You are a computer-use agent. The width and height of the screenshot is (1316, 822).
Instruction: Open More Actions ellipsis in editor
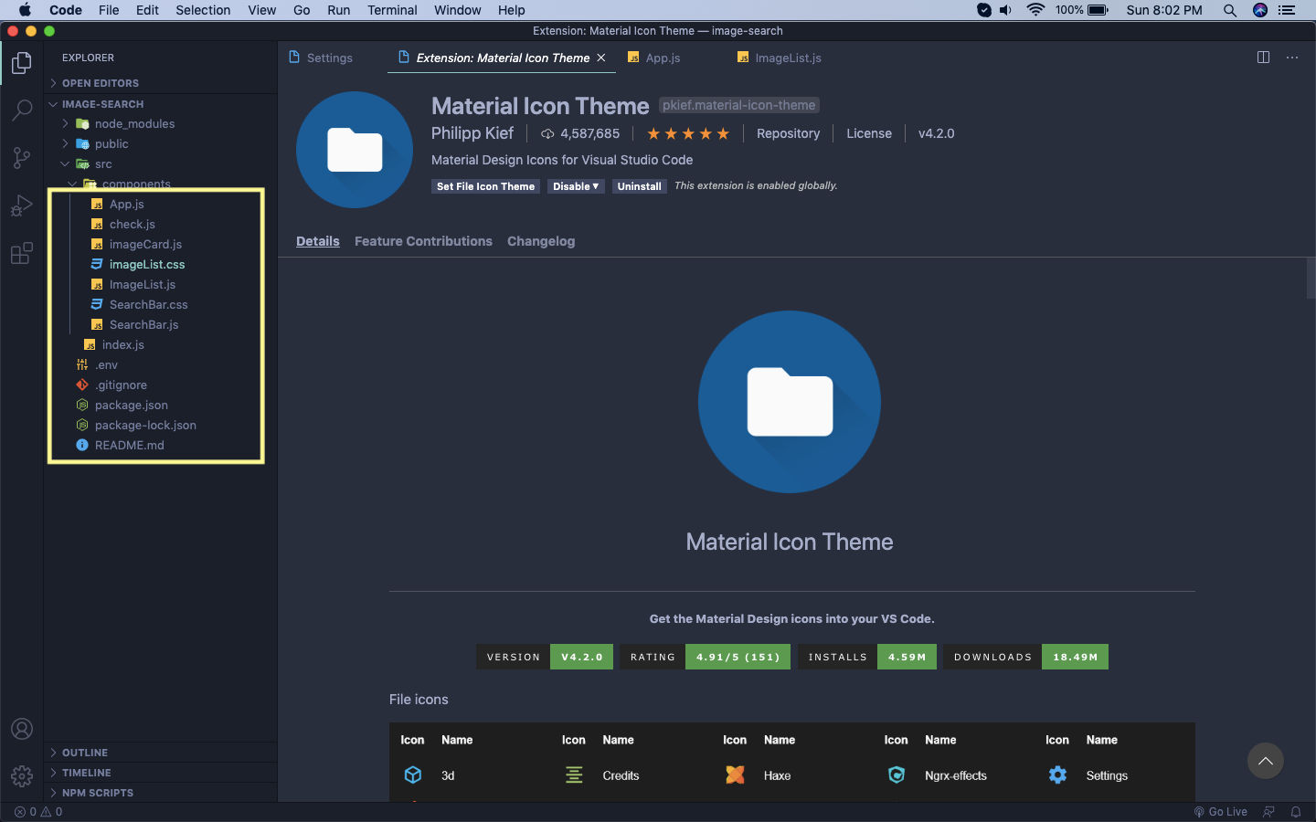point(1292,58)
